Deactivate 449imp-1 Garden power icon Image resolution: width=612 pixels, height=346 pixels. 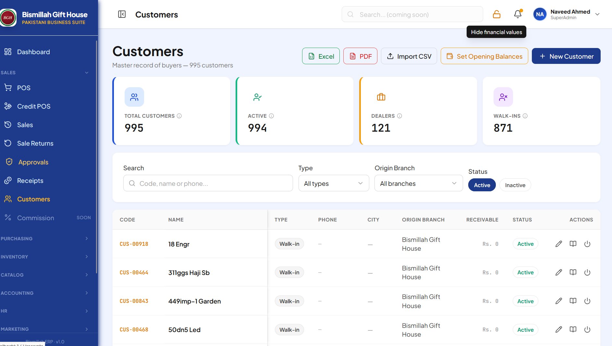pos(587,301)
